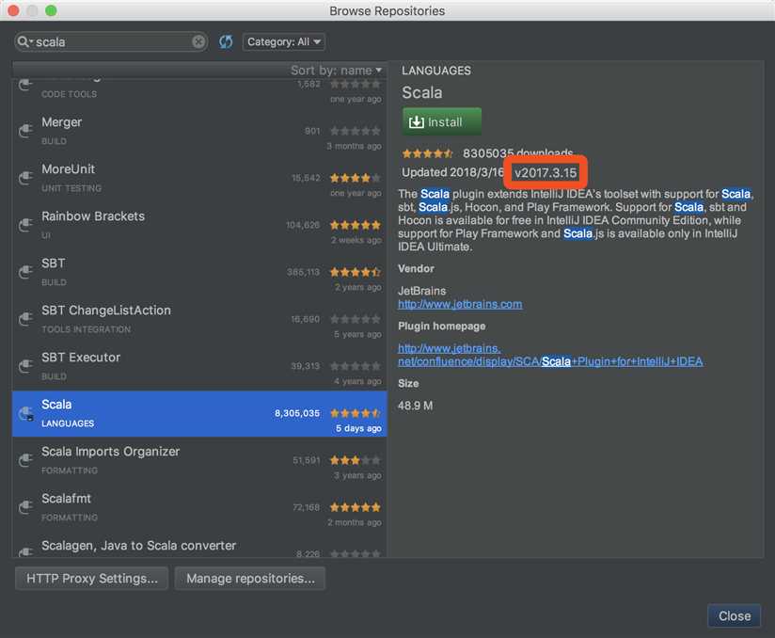Select Scala Imports Organizer plugin
Screen dimensions: 775x638
(199, 460)
